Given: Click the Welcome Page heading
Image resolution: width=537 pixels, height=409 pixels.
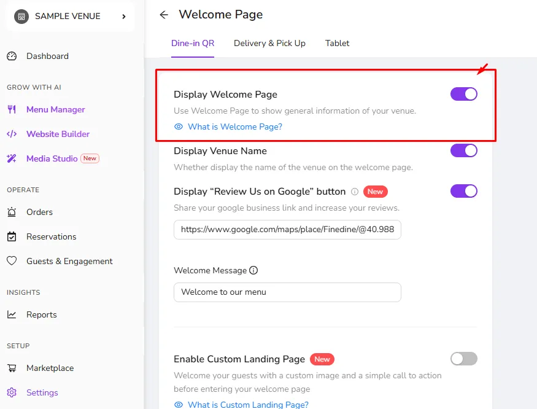Looking at the screenshot, I should tap(220, 15).
